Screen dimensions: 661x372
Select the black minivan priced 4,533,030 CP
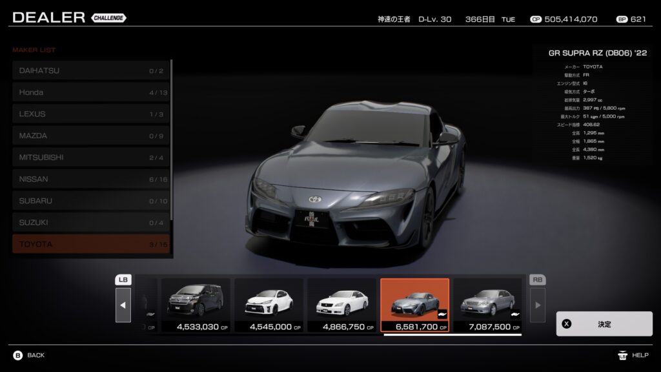pyautogui.click(x=196, y=305)
